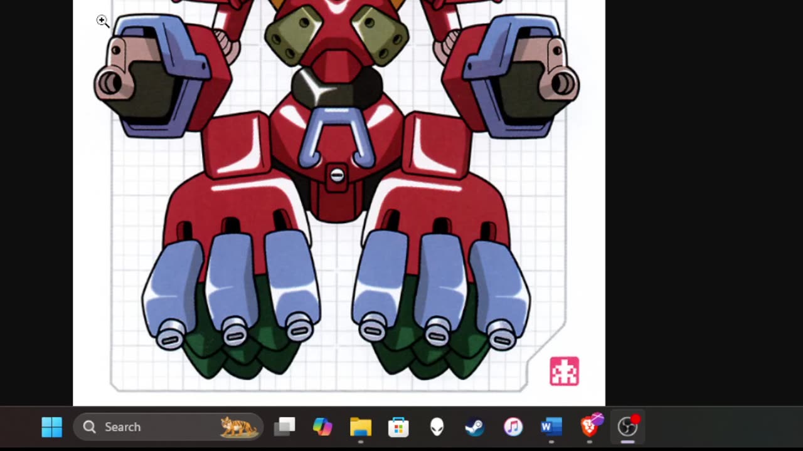Open File Explorer from the taskbar
The width and height of the screenshot is (803, 451).
click(361, 427)
